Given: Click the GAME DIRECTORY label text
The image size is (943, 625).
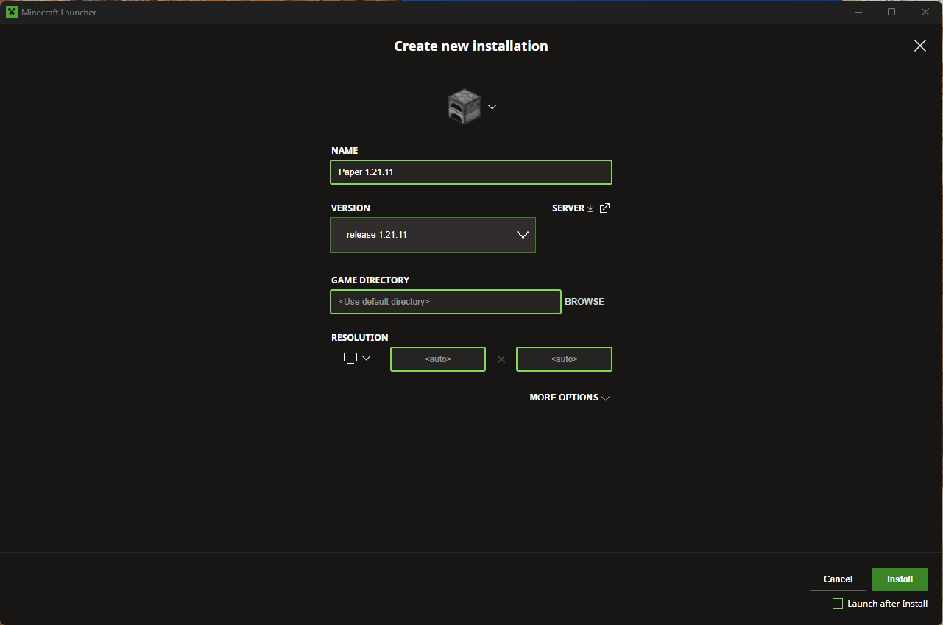Looking at the screenshot, I should pos(370,280).
